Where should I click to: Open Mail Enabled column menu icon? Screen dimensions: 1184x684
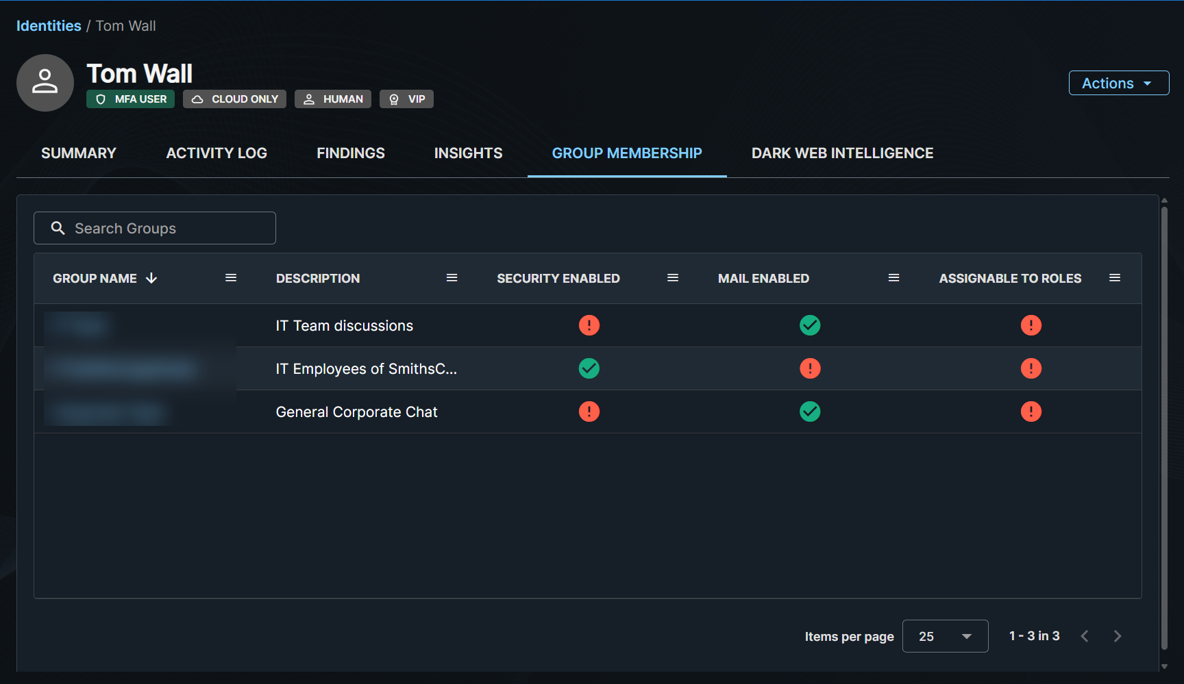point(893,278)
